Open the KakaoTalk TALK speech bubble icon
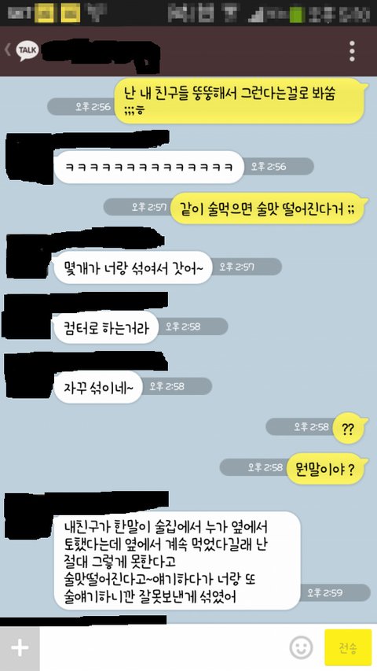The width and height of the screenshot is (377, 671). click(27, 51)
